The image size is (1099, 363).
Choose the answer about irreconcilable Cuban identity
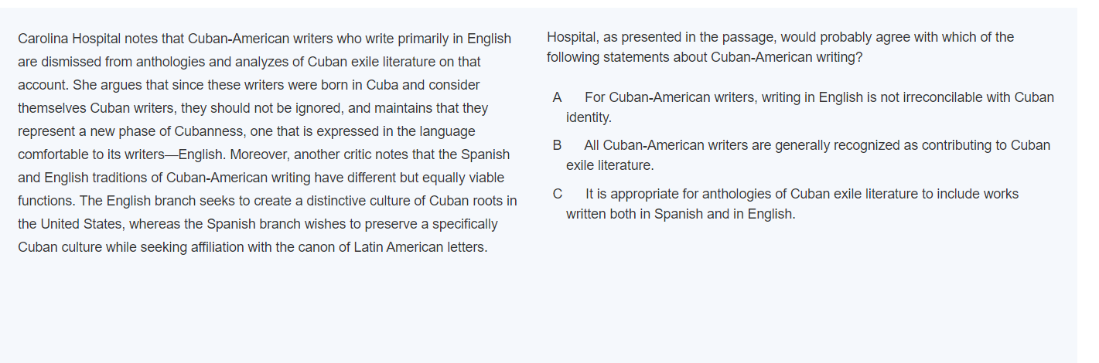pos(818,97)
